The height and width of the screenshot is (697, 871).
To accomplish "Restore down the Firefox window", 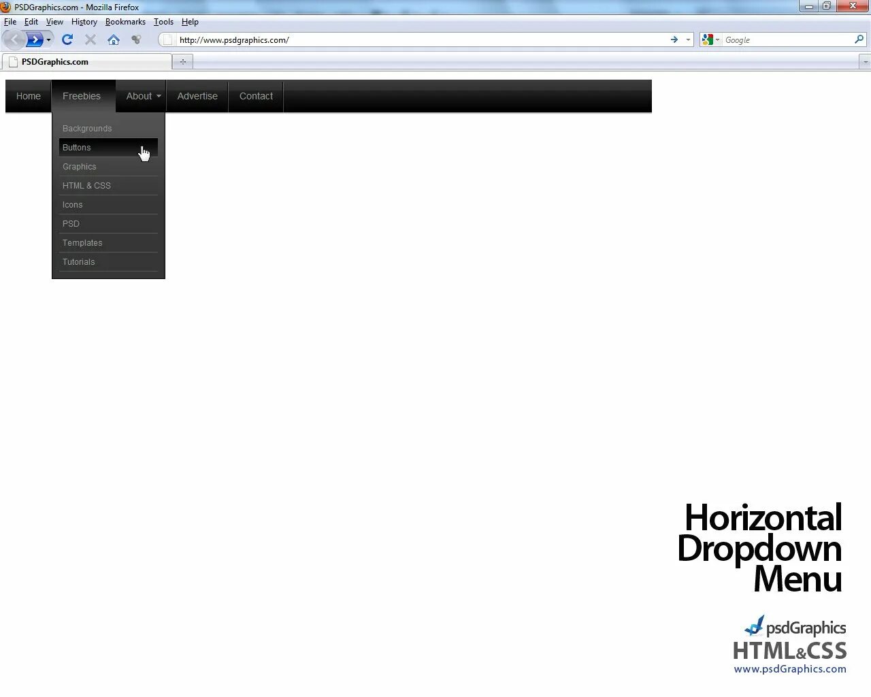I will coord(826,6).
